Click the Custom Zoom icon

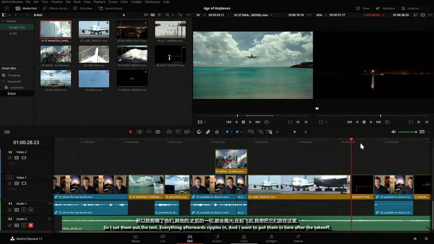pyautogui.click(x=270, y=132)
